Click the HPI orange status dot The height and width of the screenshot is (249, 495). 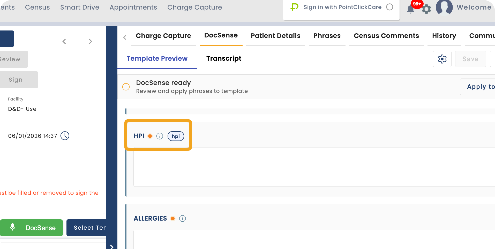[150, 136]
